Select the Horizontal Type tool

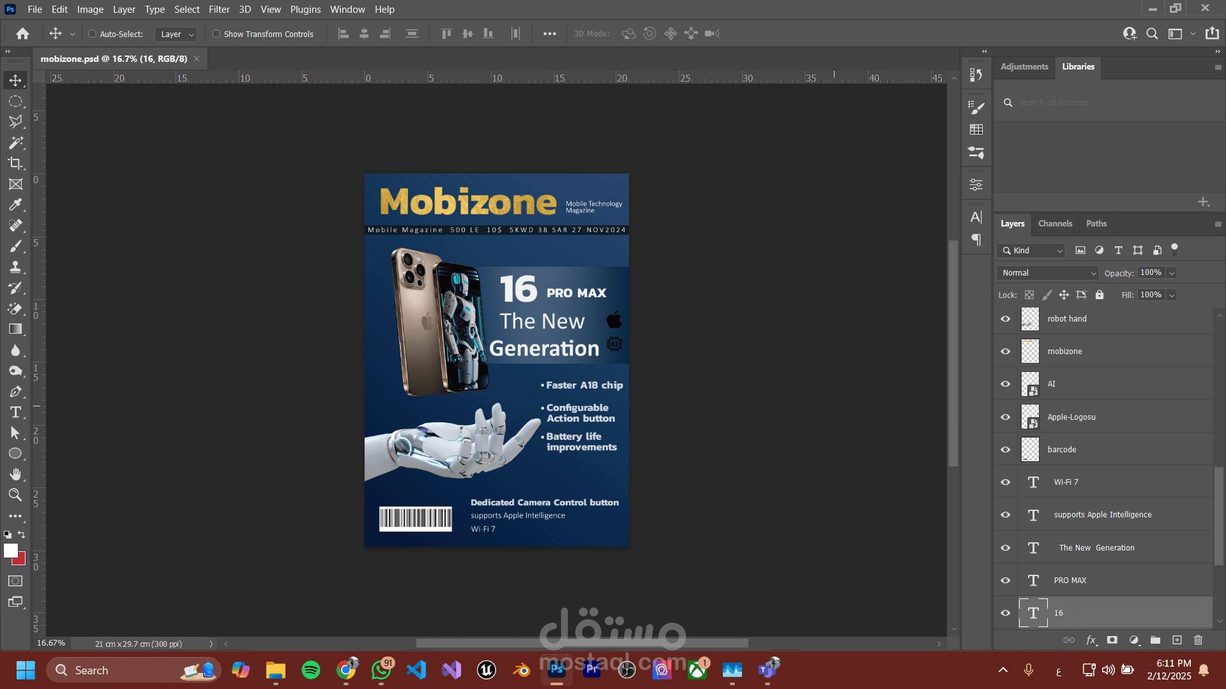point(16,412)
